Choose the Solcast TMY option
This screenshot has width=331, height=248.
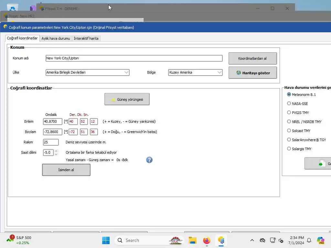(x=289, y=130)
